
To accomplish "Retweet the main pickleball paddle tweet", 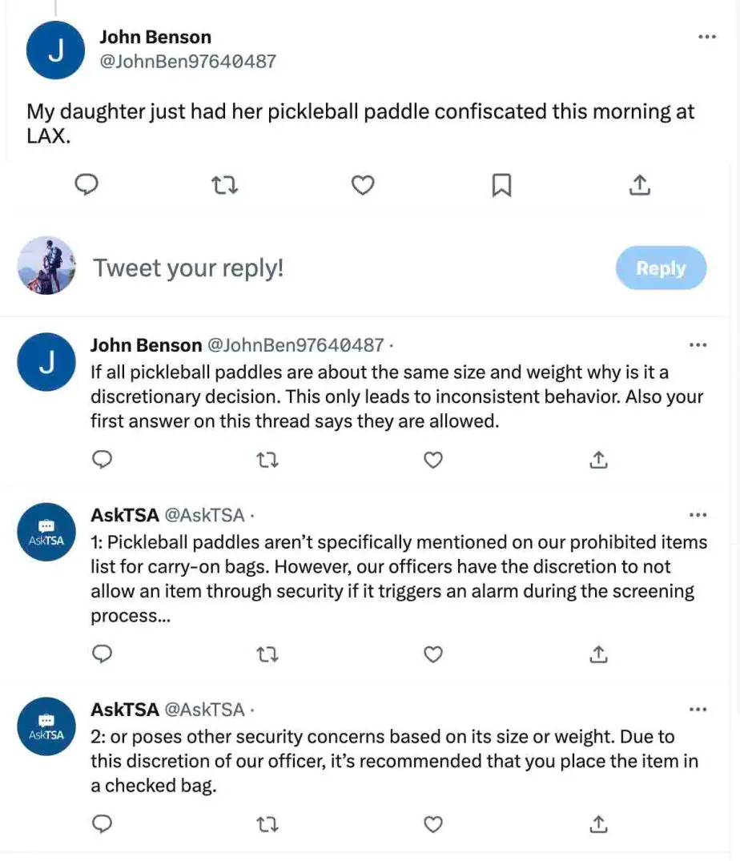I will [224, 185].
